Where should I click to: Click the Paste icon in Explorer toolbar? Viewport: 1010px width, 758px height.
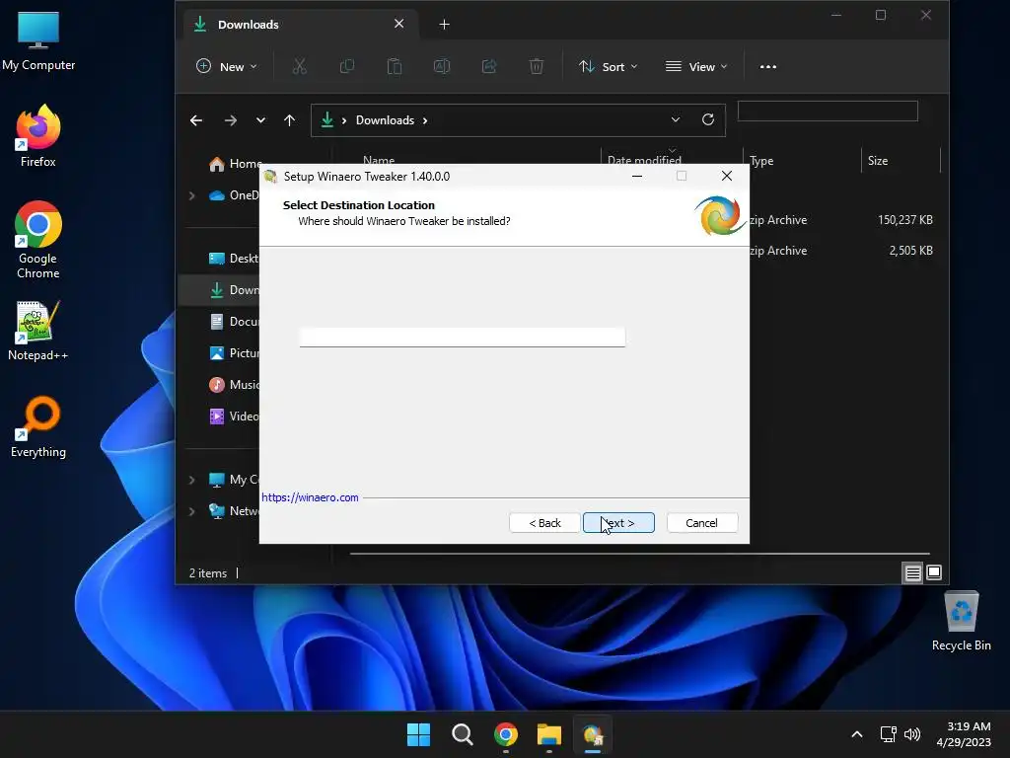[395, 66]
